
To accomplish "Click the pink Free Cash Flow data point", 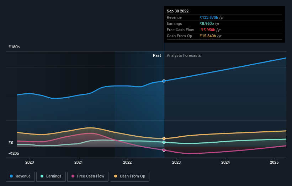I will (x=164, y=150).
